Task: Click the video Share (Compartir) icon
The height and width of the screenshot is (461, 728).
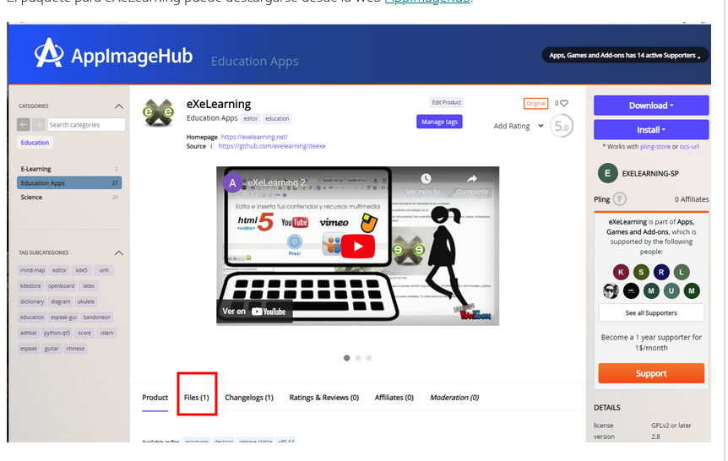Action: 472,179
